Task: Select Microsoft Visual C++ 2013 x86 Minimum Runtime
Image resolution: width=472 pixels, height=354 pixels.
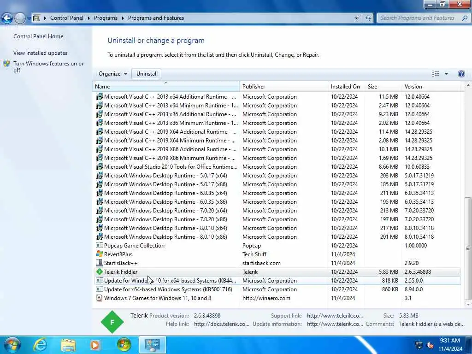Action: click(x=277, y=123)
